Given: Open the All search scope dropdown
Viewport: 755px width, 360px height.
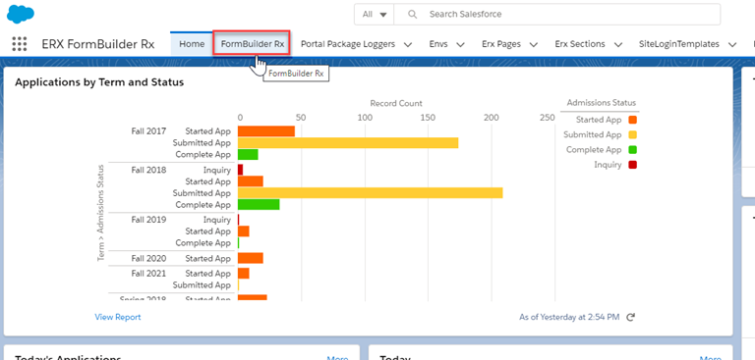Looking at the screenshot, I should tap(375, 15).
